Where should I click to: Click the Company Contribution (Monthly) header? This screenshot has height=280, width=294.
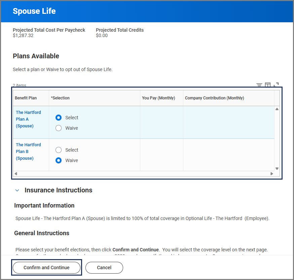[214, 98]
